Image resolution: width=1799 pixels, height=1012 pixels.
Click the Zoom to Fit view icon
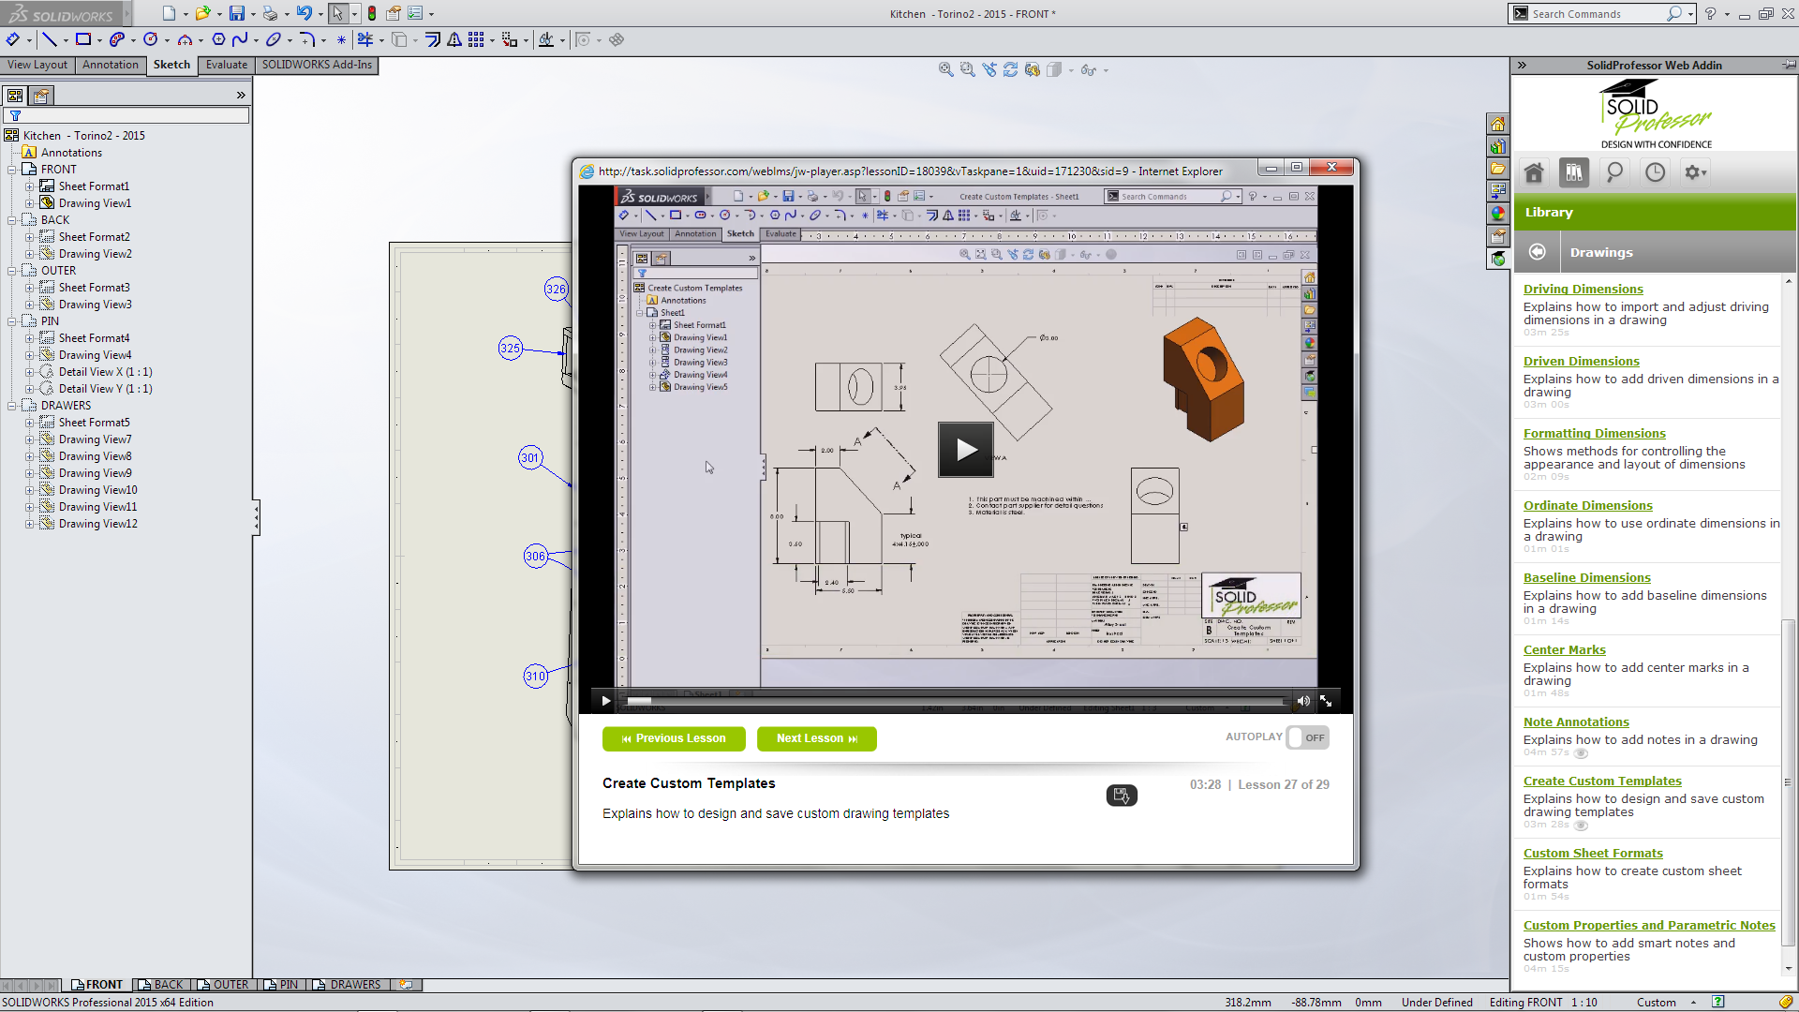click(x=945, y=69)
